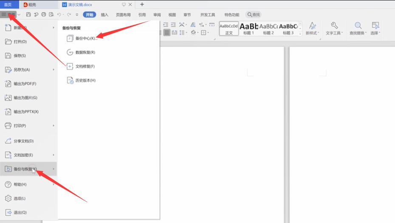The image size is (395, 223).
Task: Switch to the 审阅 ribbon tab
Action: coord(157,14)
